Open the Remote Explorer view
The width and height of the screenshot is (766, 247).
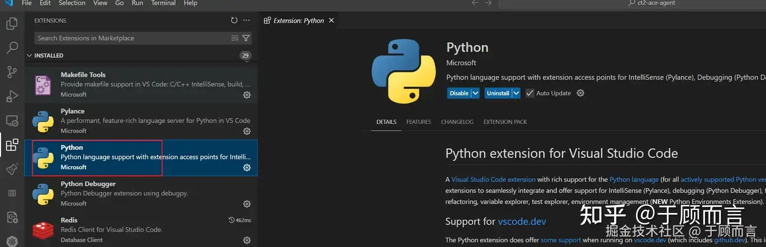tap(12, 121)
